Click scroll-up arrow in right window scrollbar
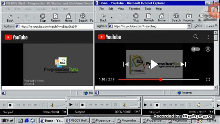 216,33
